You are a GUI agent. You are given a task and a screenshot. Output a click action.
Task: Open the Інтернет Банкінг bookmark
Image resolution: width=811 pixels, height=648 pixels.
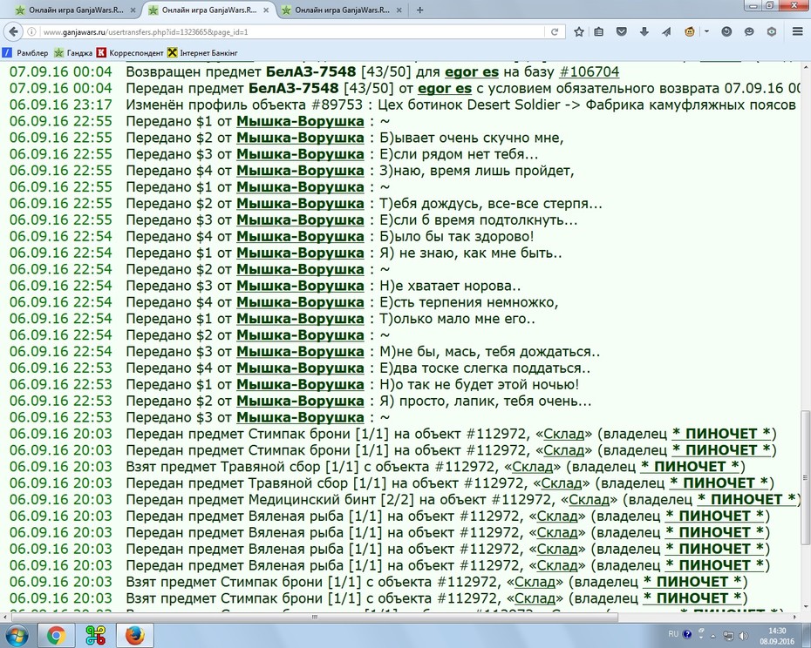coord(202,53)
